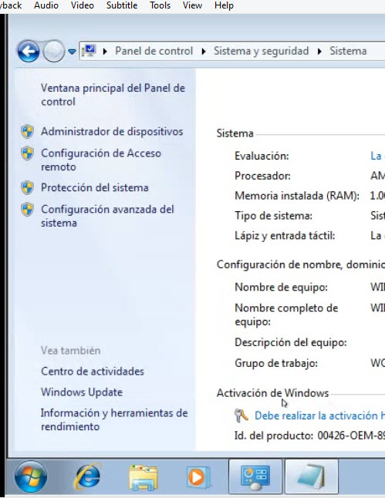Open the Help menu
Viewport: 385px width, 498px height.
coord(224,5)
